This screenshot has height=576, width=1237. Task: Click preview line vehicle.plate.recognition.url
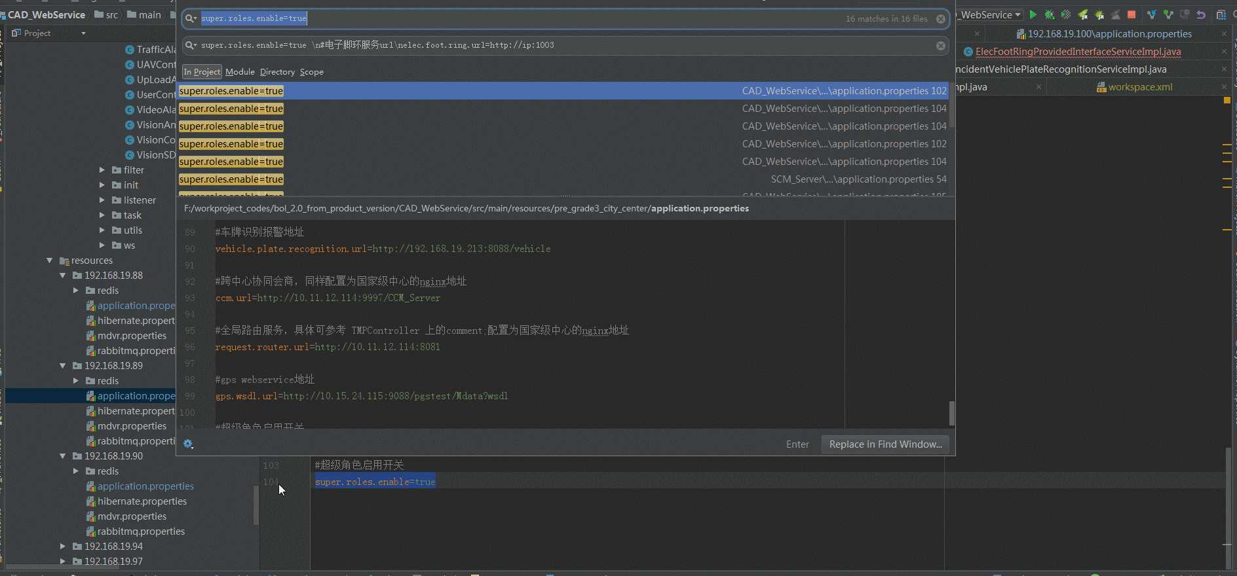click(x=383, y=249)
